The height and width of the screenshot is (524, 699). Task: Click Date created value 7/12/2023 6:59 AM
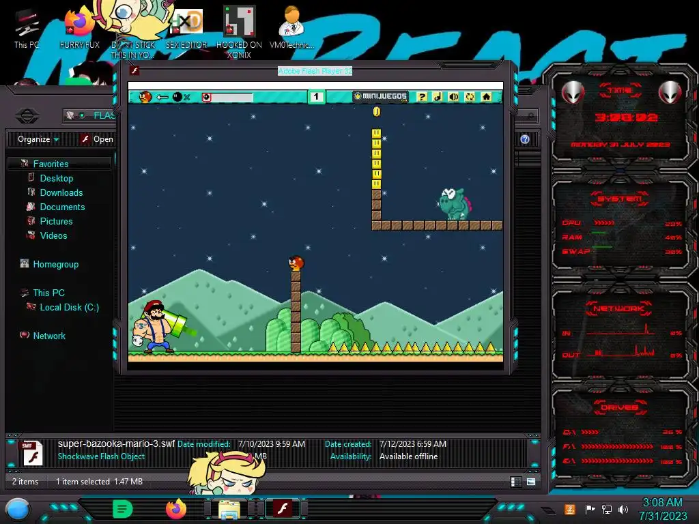413,443
